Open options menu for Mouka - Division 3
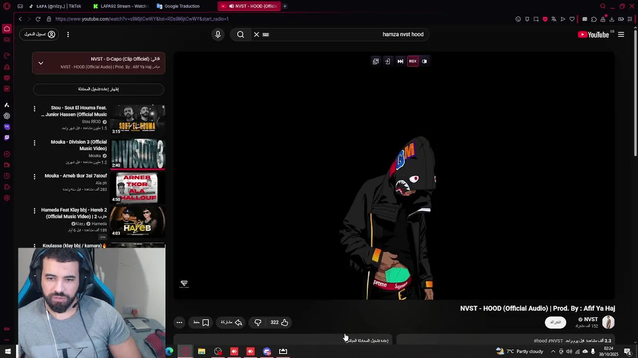Screen dimensions: 638x358 34,143
